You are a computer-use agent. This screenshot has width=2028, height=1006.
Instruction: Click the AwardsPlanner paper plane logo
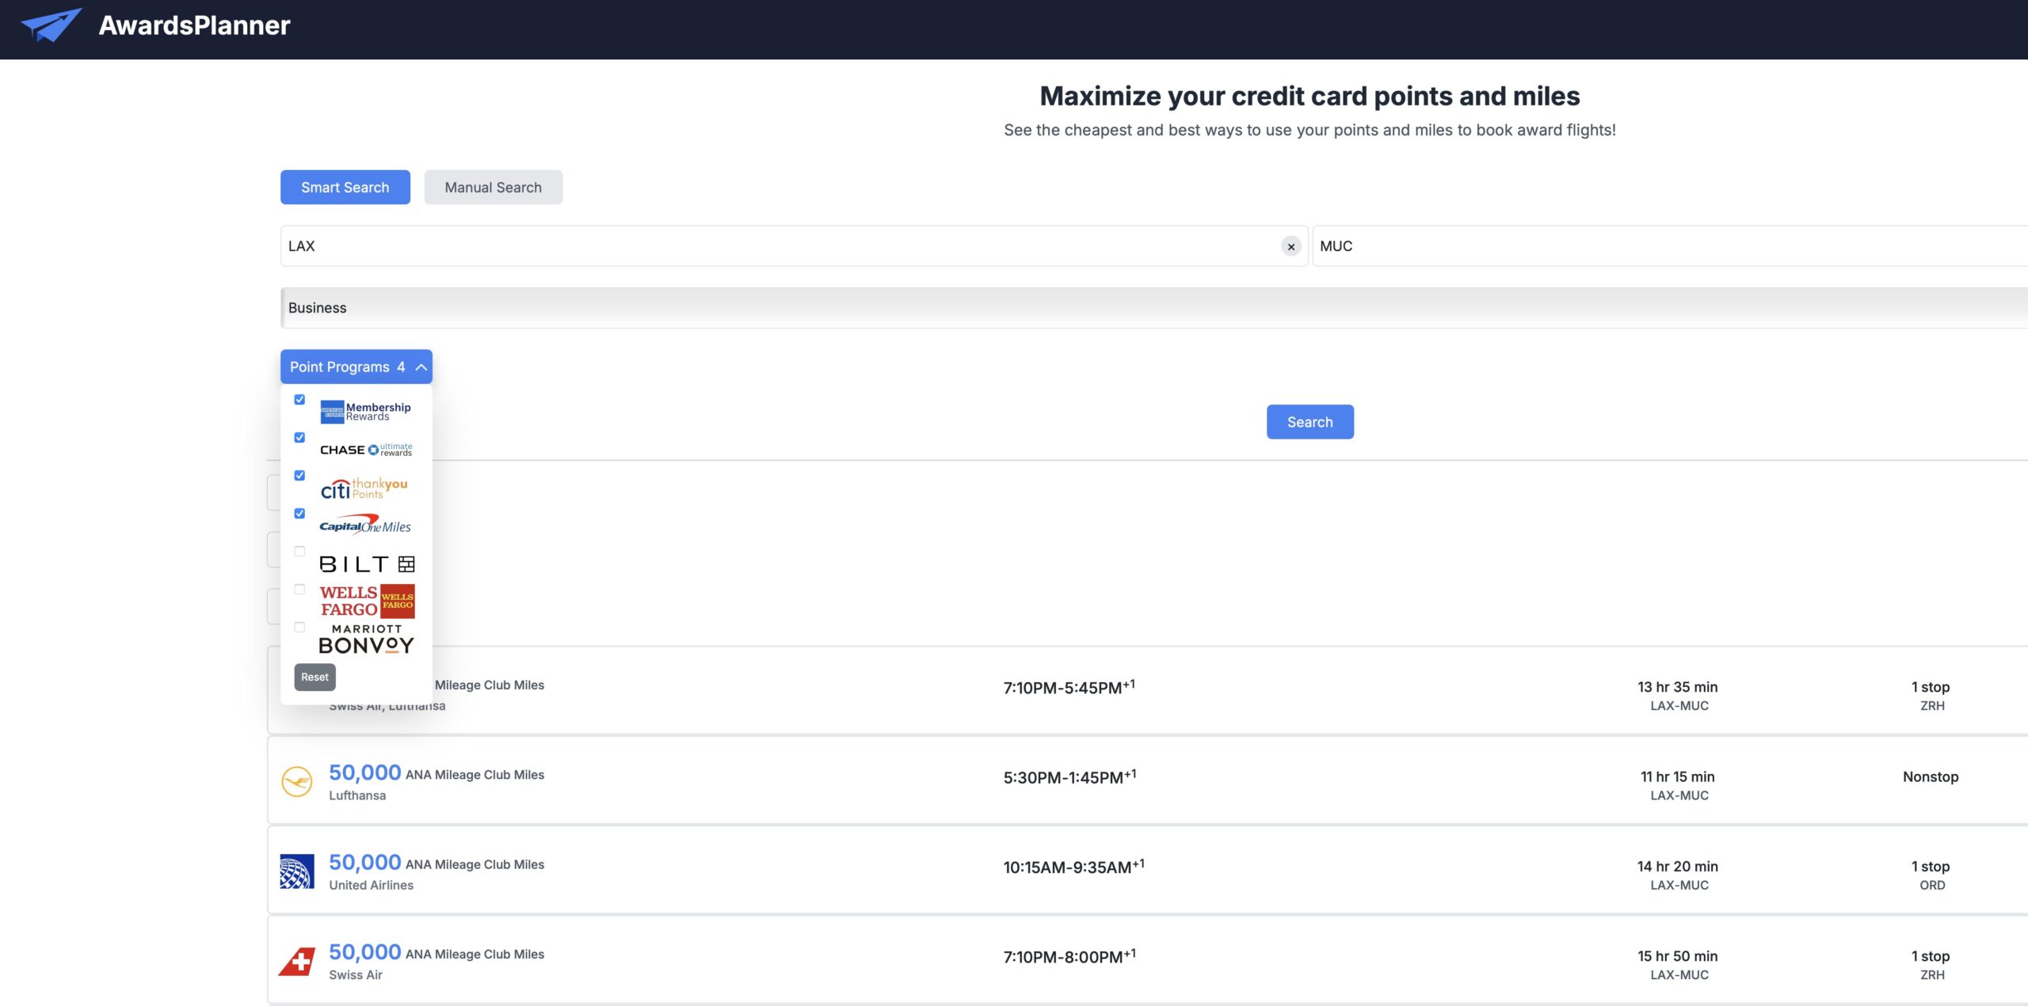[x=51, y=25]
